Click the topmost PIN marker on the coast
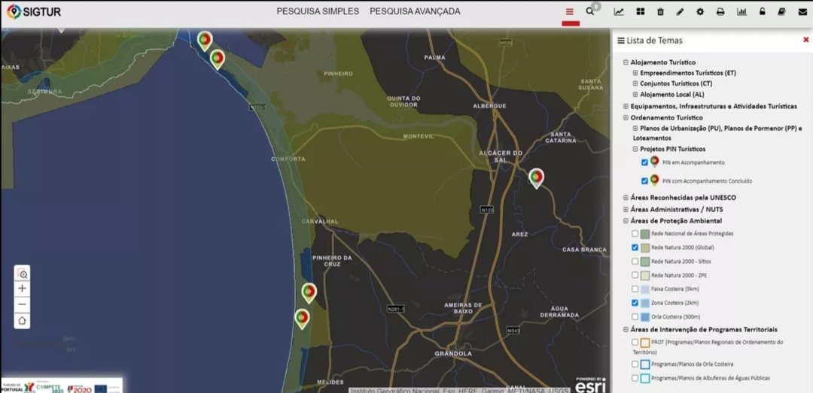 tap(205, 41)
